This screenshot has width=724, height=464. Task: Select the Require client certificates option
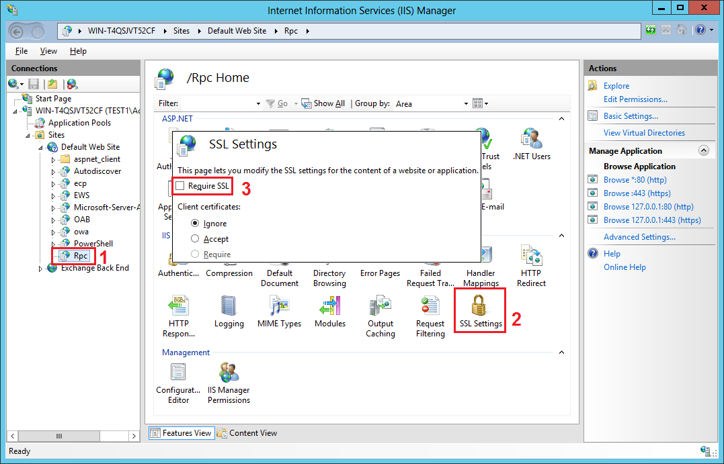pyautogui.click(x=195, y=254)
